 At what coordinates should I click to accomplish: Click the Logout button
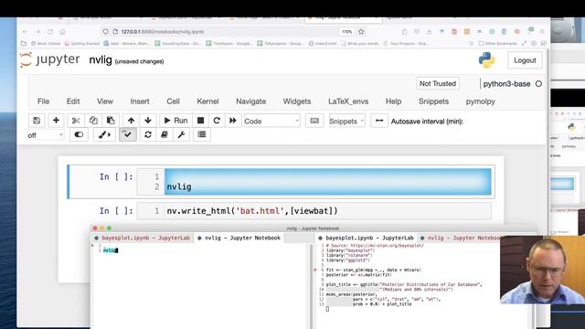(x=525, y=60)
